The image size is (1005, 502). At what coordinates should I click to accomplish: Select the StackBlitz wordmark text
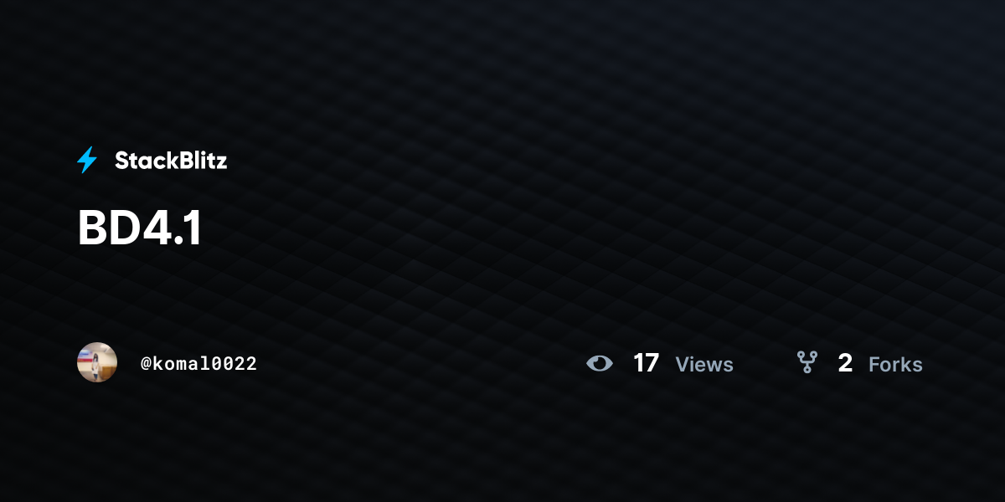tap(171, 161)
